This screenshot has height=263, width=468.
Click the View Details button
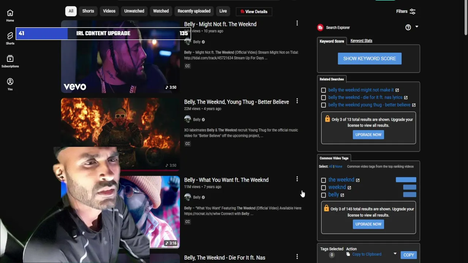[254, 12]
